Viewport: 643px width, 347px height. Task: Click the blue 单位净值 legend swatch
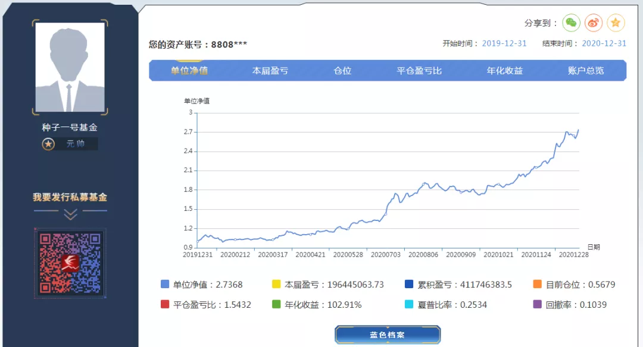click(x=165, y=284)
